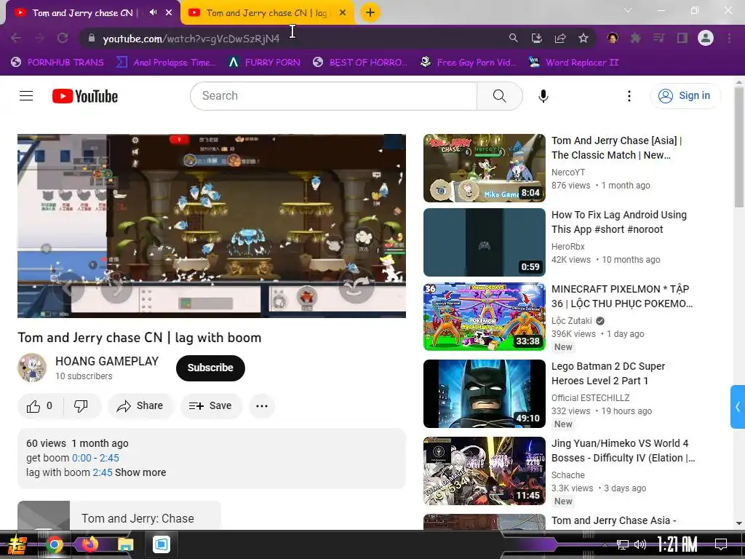
Task: Open MINECRAFT PIXELMON TẬP 36 thumbnail
Action: [484, 317]
